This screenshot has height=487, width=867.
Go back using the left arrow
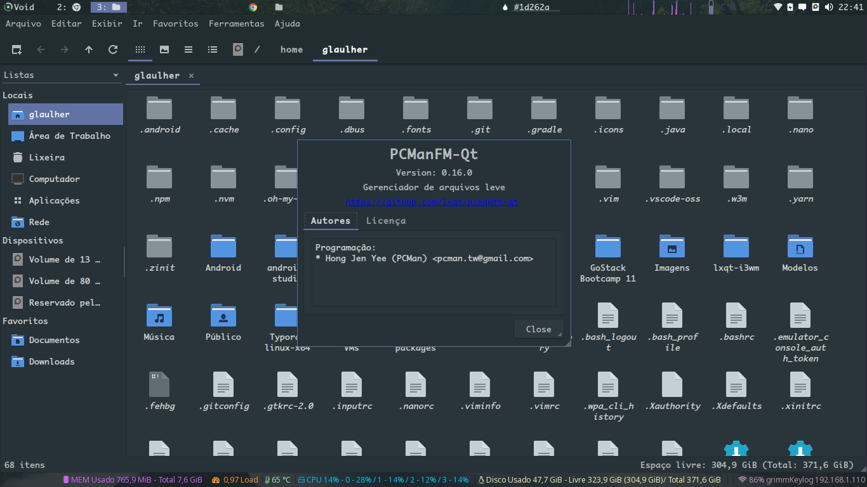[41, 49]
